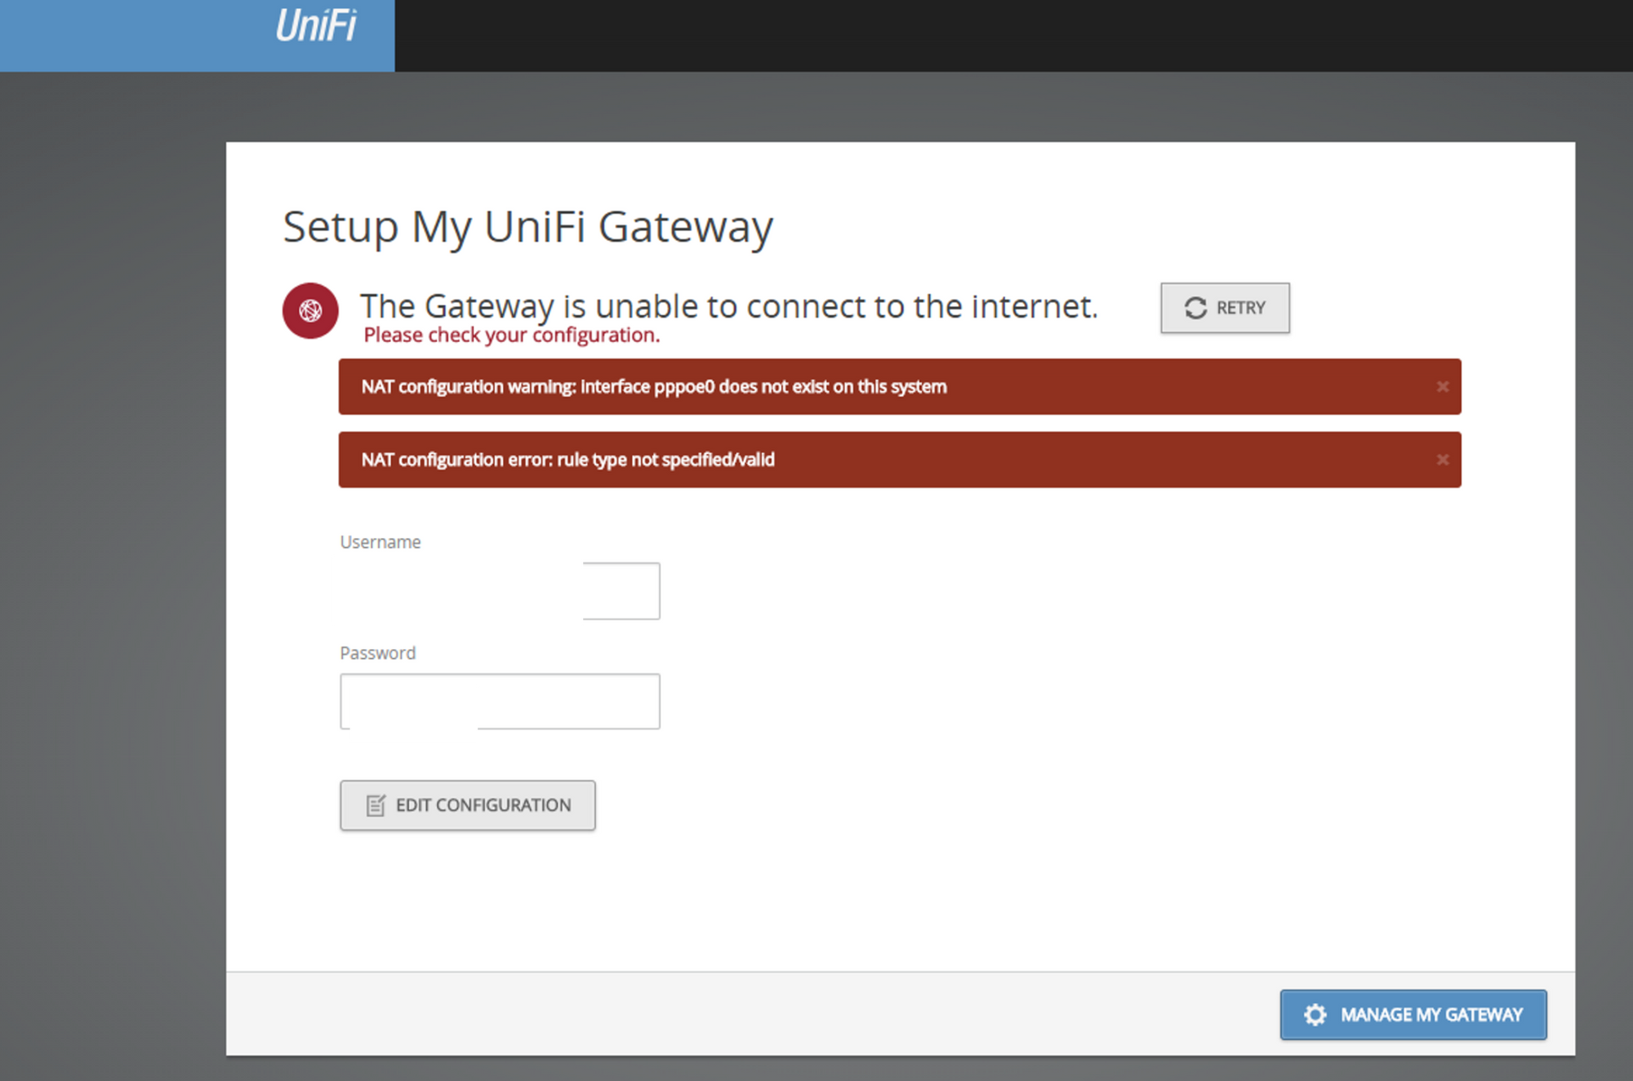Click the Setup My UniFi Gateway heading
1633x1081 pixels.
click(527, 227)
